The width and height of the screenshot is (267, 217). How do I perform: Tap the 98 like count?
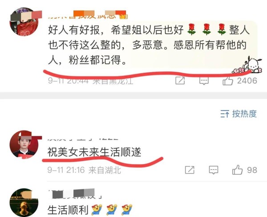tap(252, 170)
